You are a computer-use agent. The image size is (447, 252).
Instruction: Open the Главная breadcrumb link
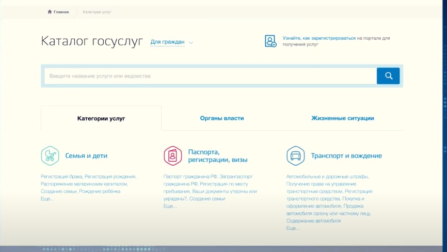[x=61, y=12]
